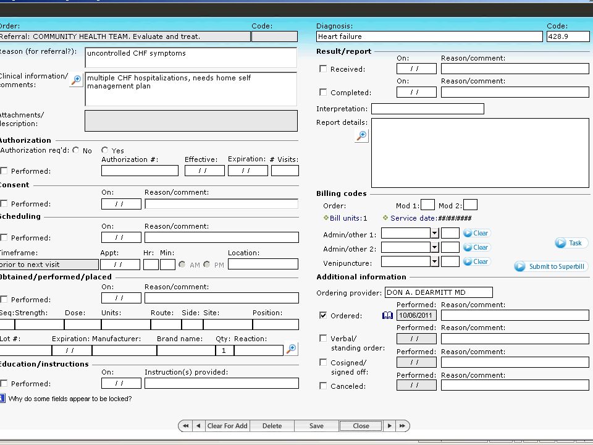The width and height of the screenshot is (593, 445).
Task: Click the # Visits field
Action: click(x=285, y=171)
